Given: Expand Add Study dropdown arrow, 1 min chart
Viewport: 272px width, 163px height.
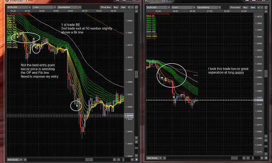Looking at the screenshot, I should (x=21, y=160).
